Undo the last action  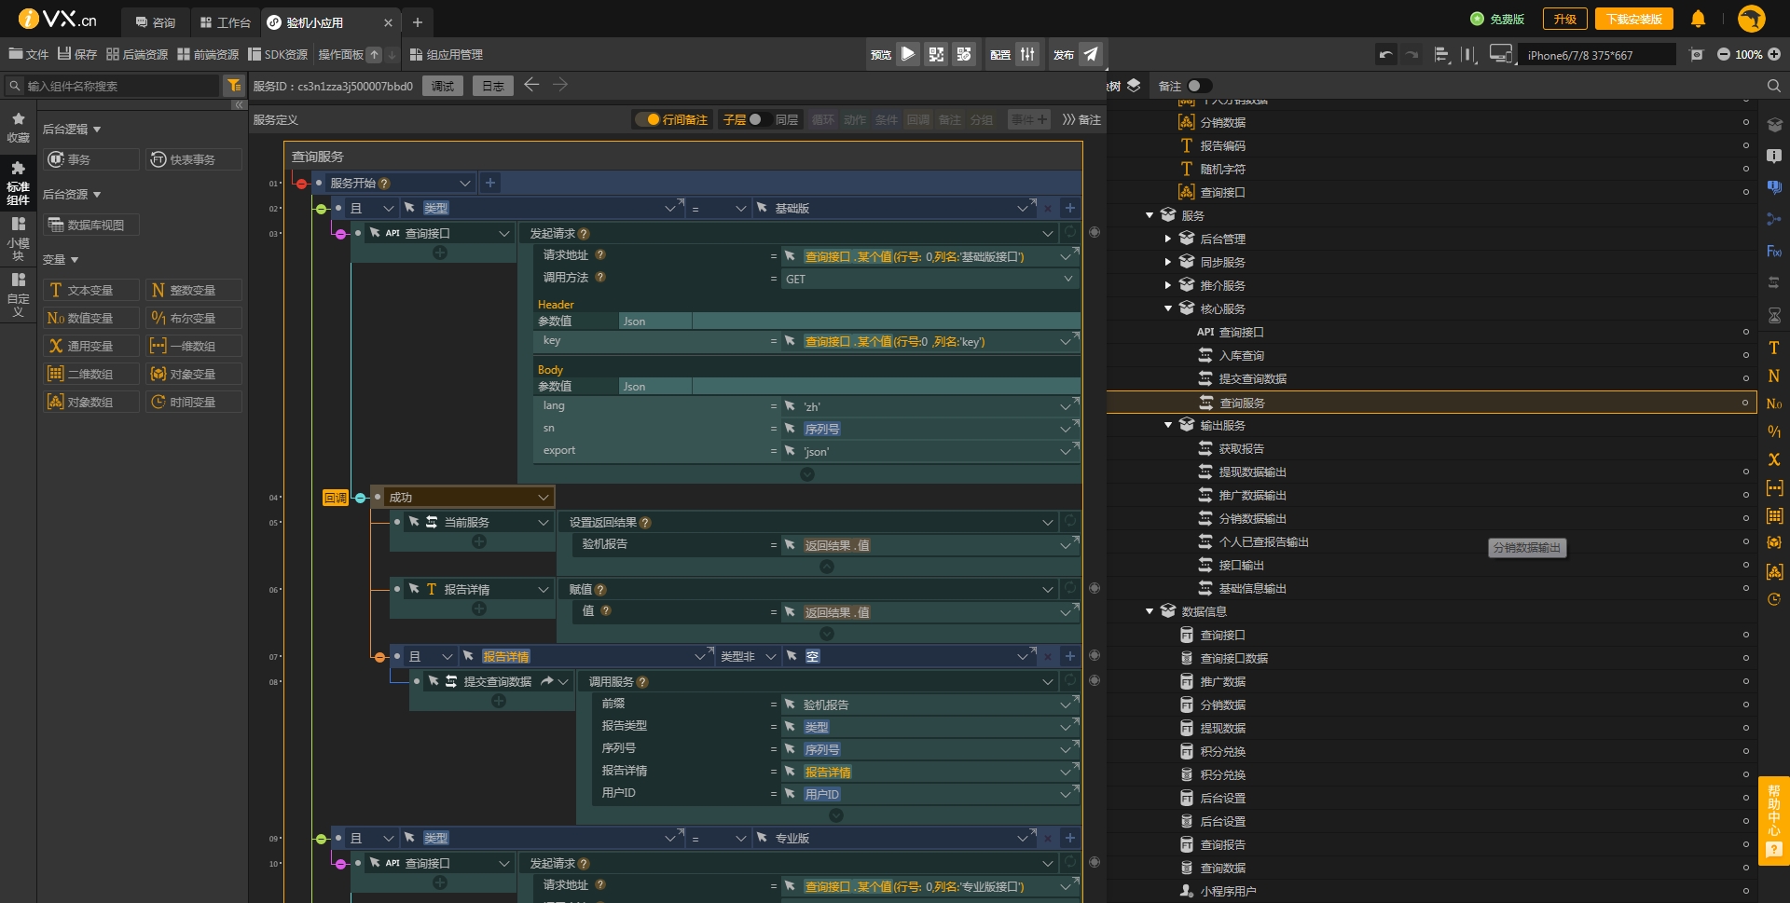[x=1386, y=54]
